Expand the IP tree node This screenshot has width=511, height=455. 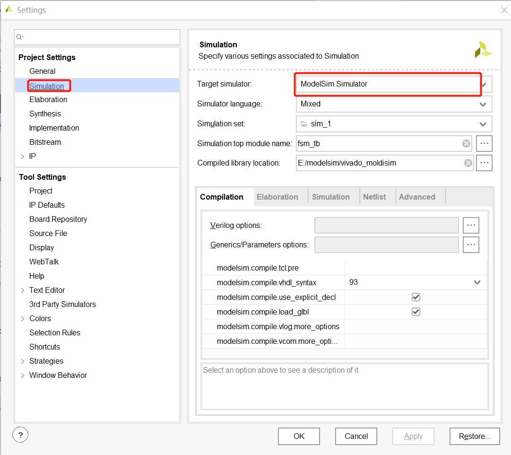click(x=23, y=156)
